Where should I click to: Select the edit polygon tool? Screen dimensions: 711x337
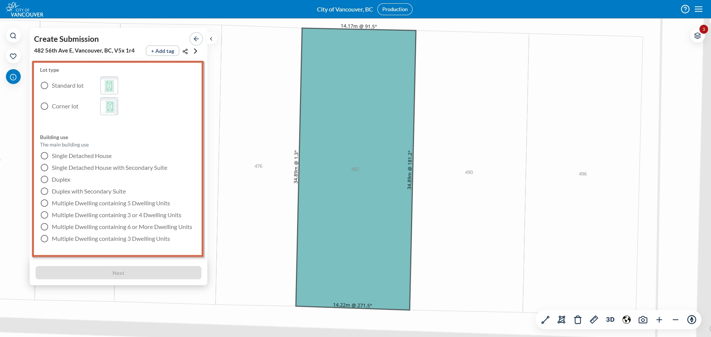point(561,320)
